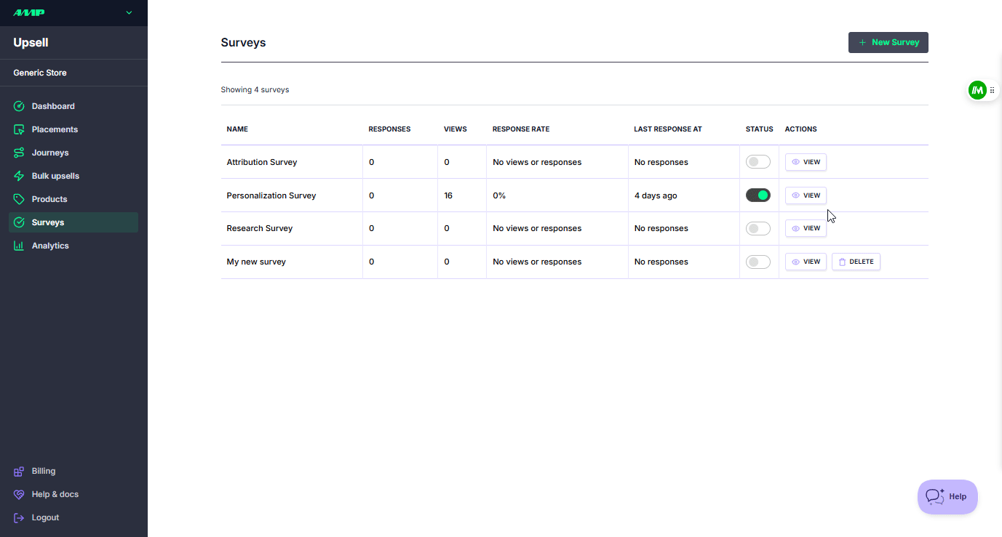Go to Placements in the sidebar
Viewport: 1002px width, 537px height.
(x=73, y=129)
